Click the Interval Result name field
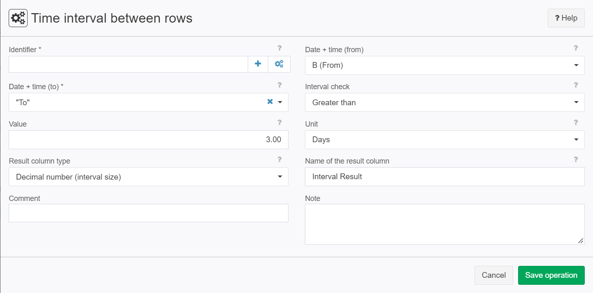The width and height of the screenshot is (593, 293). coord(444,177)
